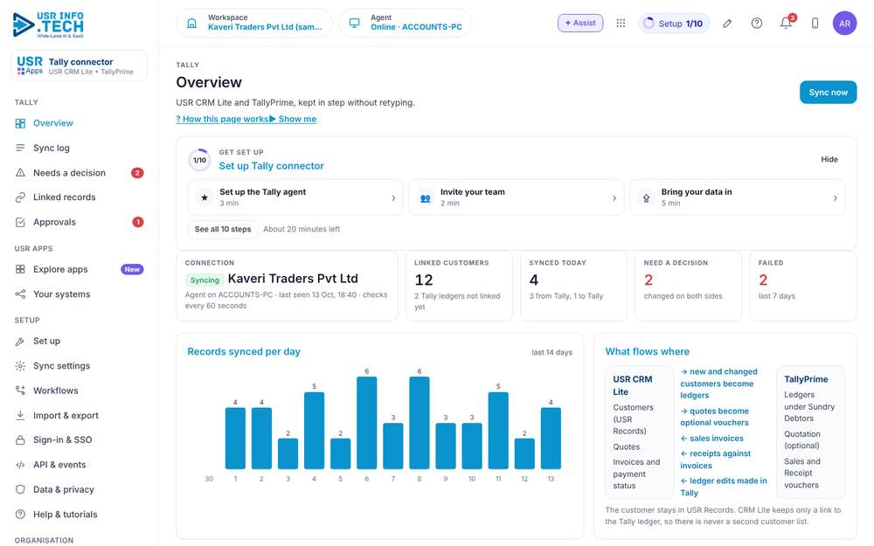Open Needs a decision in the sidebar
This screenshot has height=546, width=874.
tap(80, 173)
